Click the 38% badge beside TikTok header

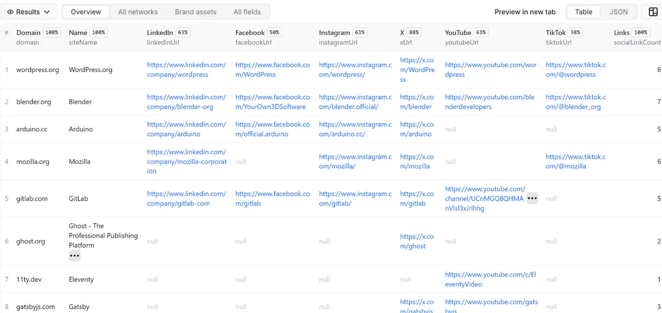(x=575, y=32)
